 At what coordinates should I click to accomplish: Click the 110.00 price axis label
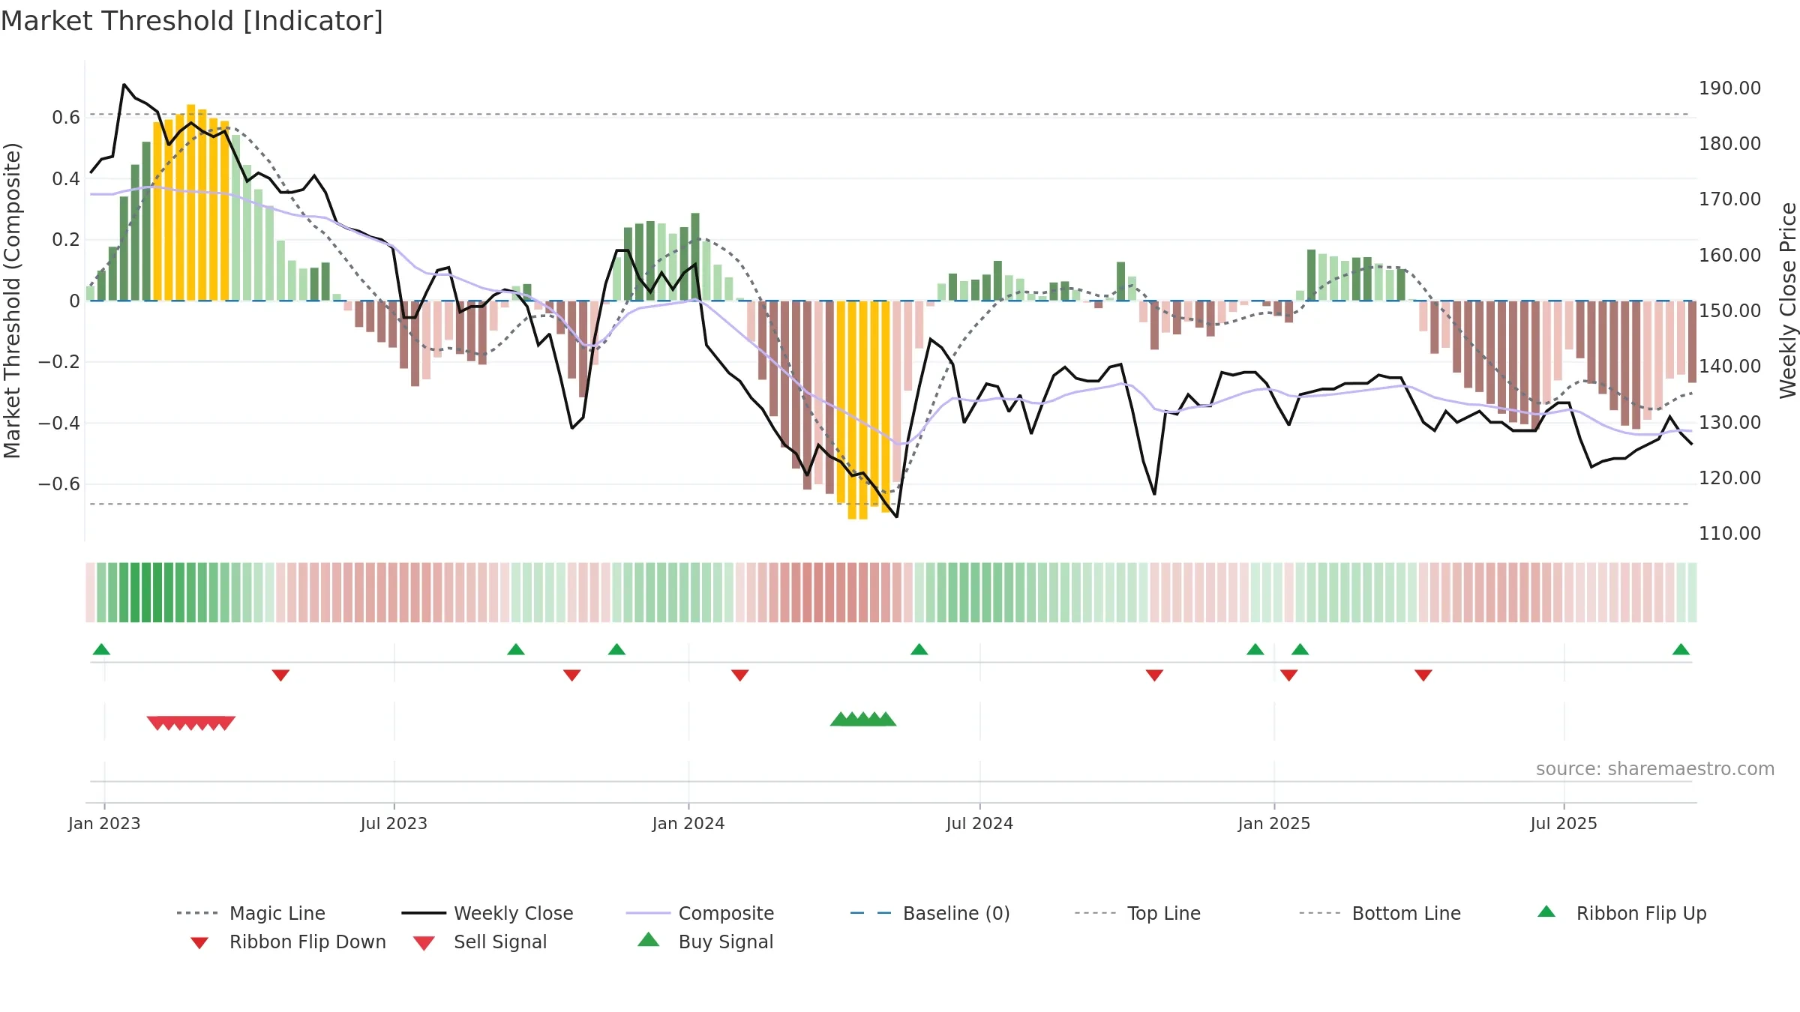click(1729, 534)
